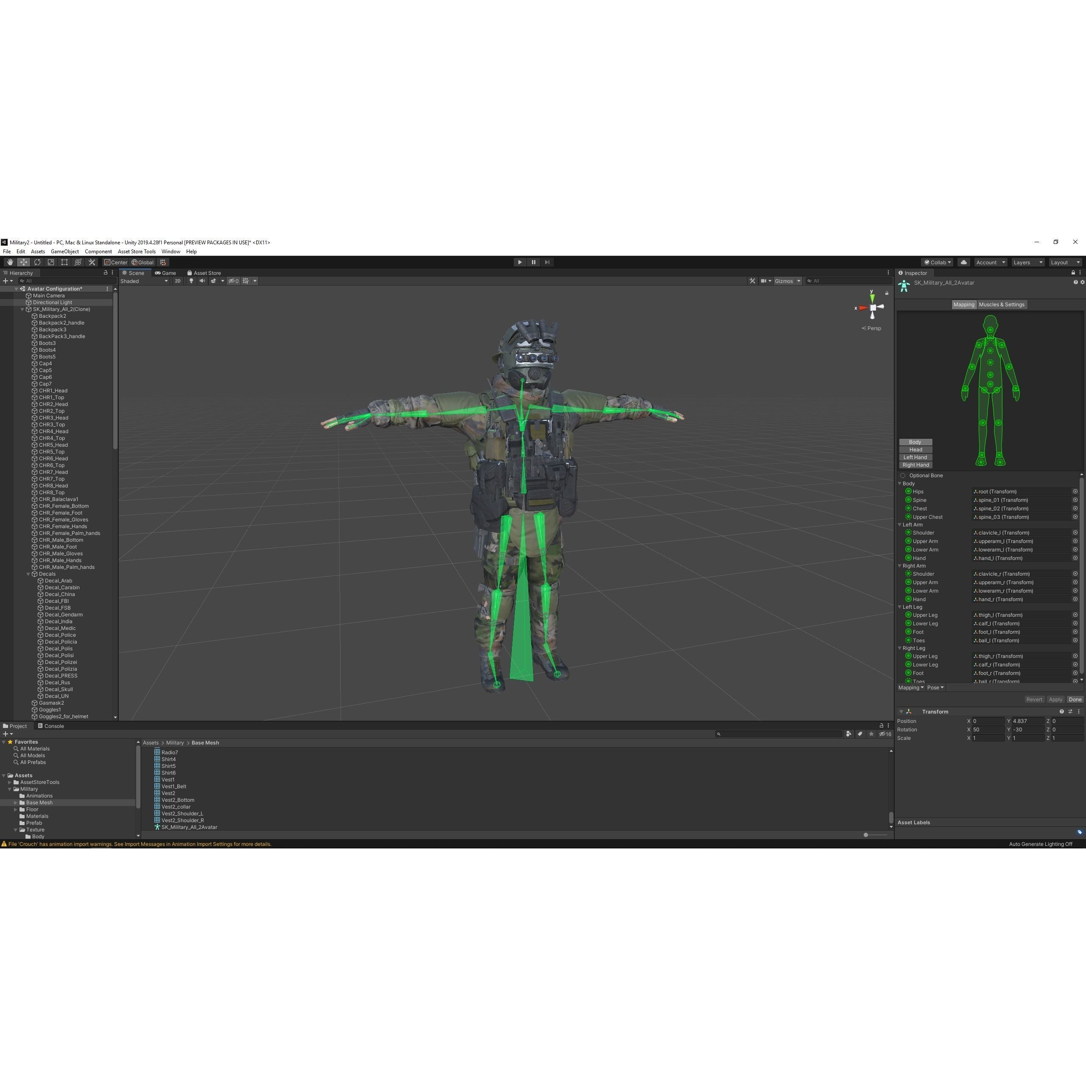This screenshot has width=1086, height=1086.
Task: Collapse the Decals group in Hierarchy
Action: tap(28, 574)
